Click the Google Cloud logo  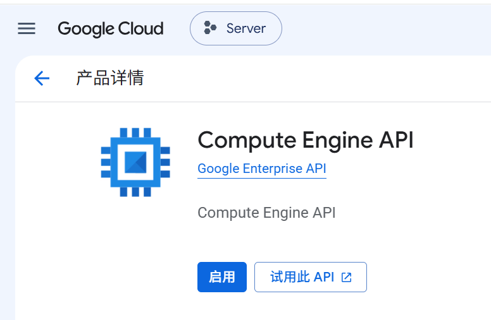click(111, 29)
